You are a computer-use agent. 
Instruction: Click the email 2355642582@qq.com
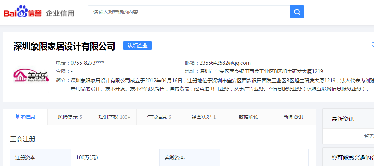click(x=225, y=63)
